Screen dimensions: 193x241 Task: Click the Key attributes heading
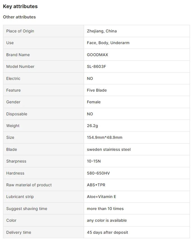[20, 6]
